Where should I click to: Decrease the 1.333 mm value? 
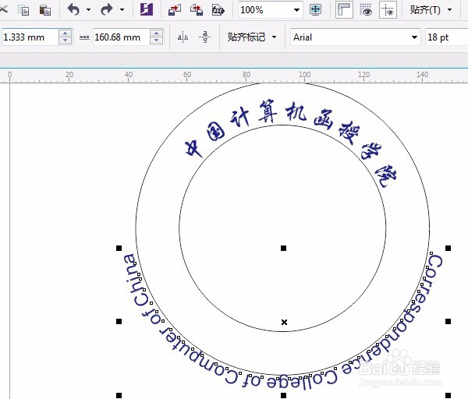click(65, 41)
